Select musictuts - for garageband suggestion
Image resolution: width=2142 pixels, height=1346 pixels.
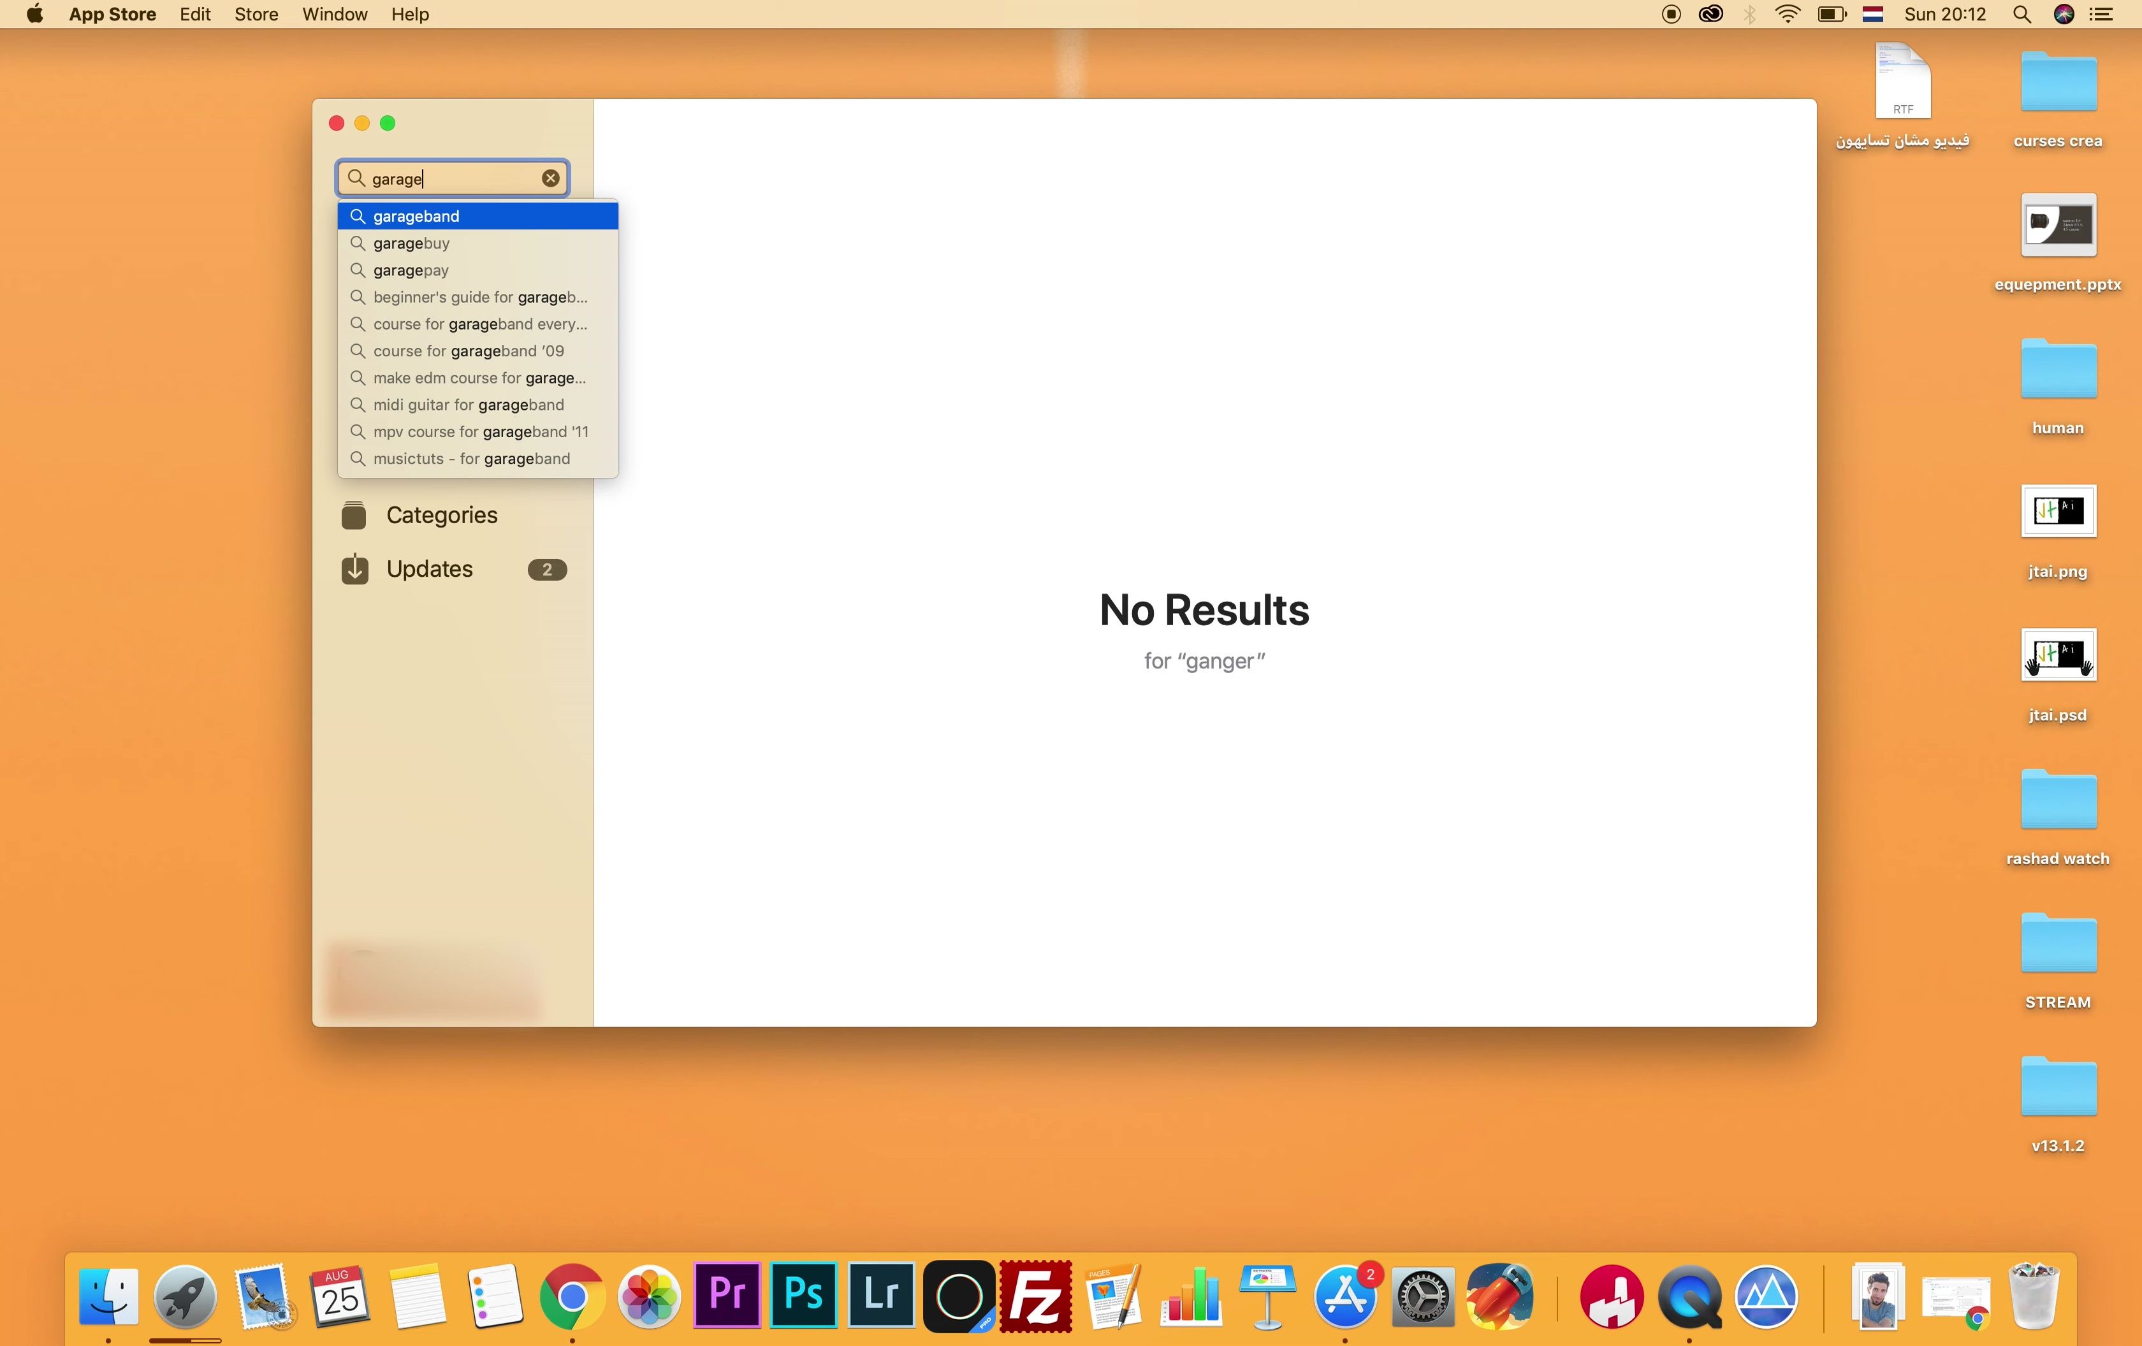(x=477, y=459)
